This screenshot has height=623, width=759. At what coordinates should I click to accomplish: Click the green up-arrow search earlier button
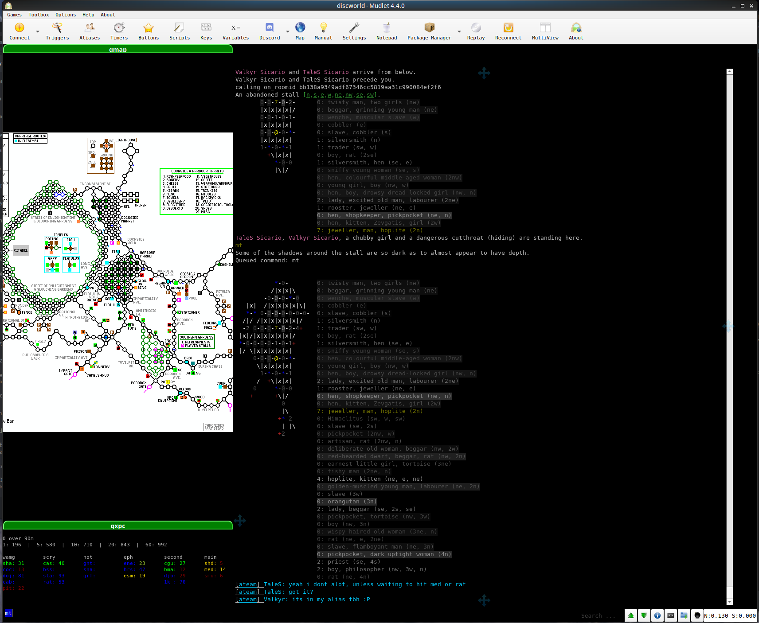(x=631, y=615)
